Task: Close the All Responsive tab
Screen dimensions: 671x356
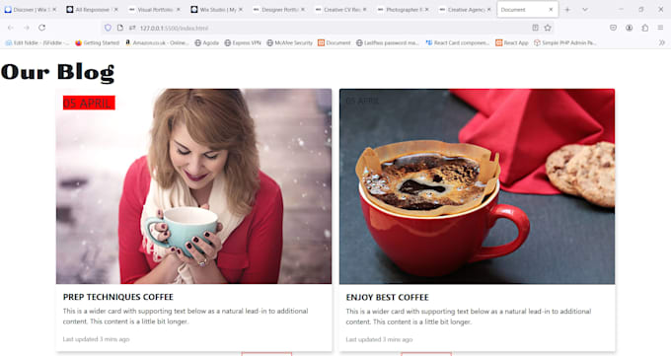Action: click(116, 10)
